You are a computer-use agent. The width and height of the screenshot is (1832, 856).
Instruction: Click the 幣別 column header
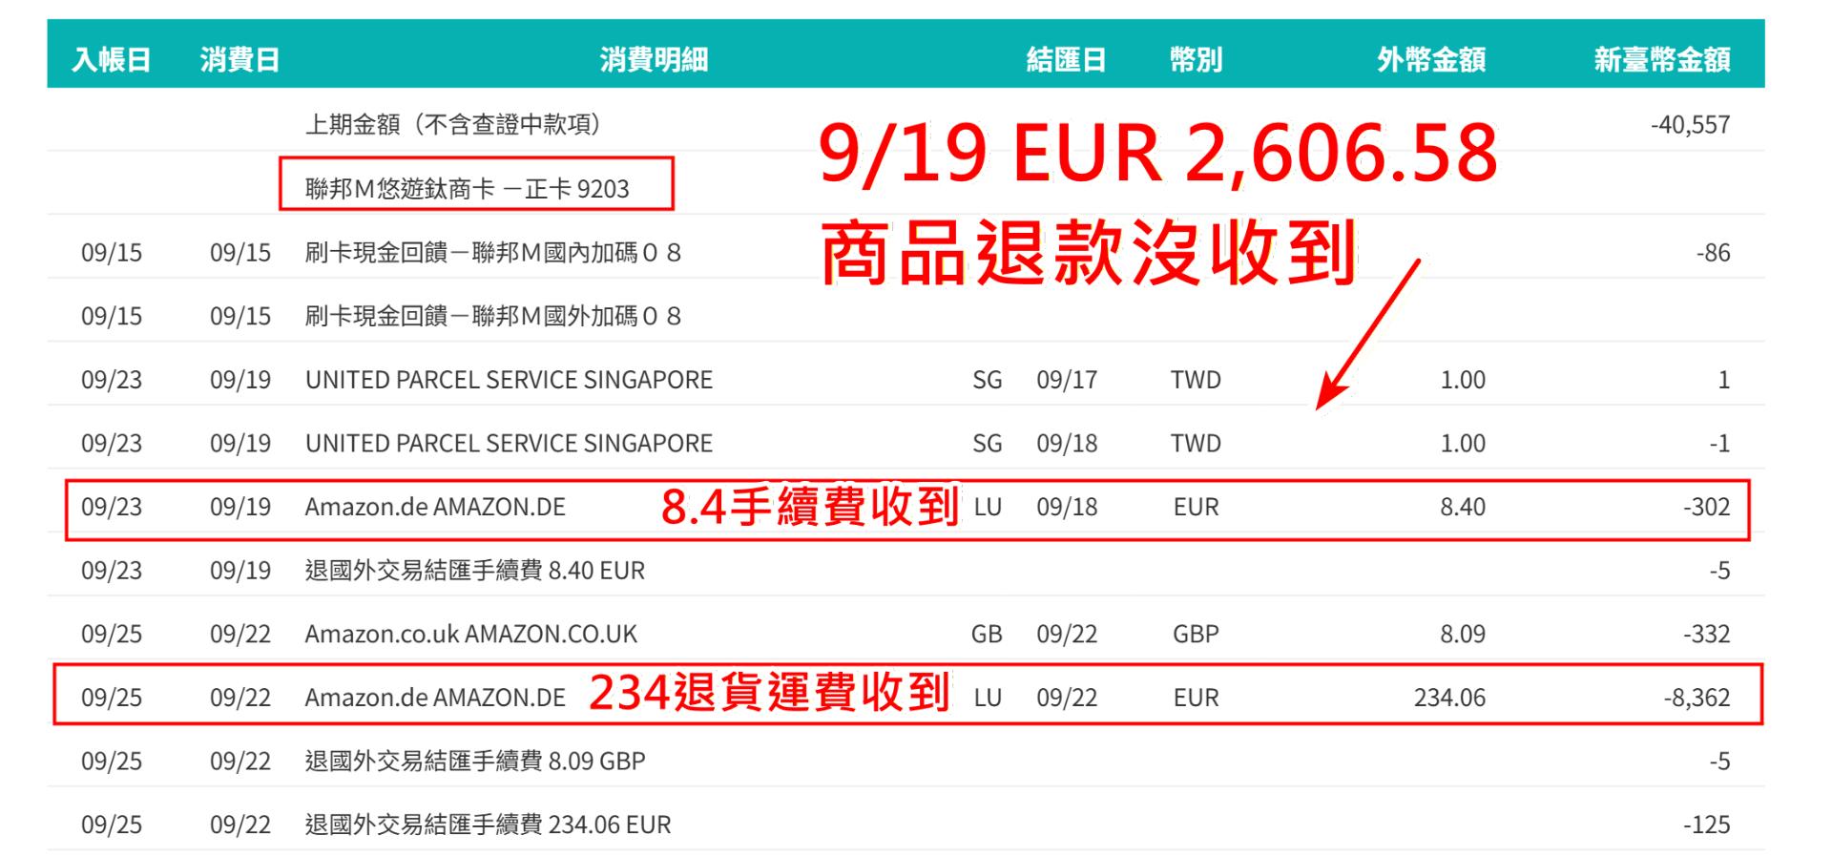[1196, 60]
